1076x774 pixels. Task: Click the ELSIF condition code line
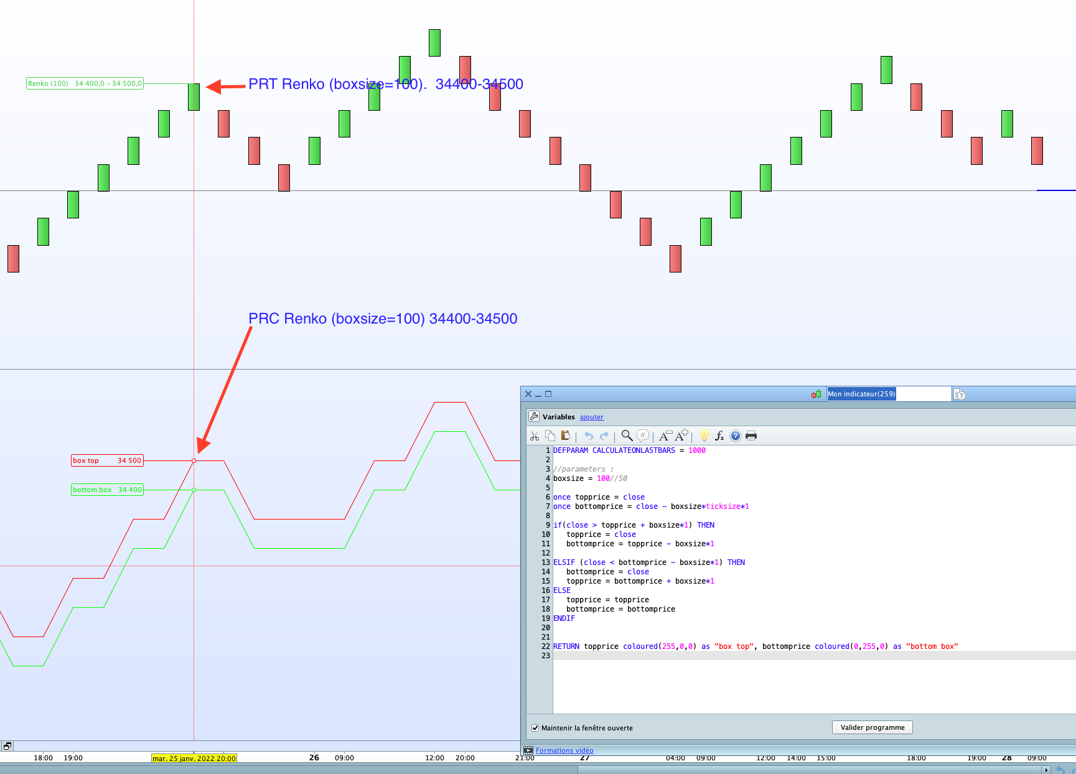[649, 562]
